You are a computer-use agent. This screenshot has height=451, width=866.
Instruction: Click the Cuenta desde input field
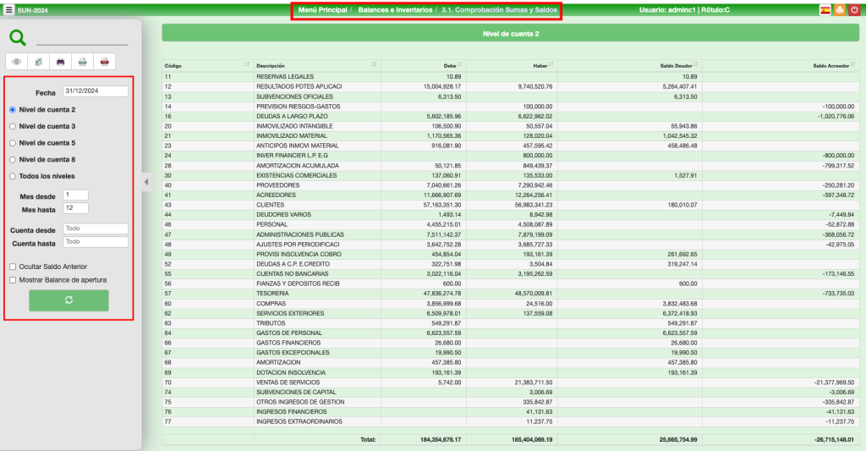95,228
